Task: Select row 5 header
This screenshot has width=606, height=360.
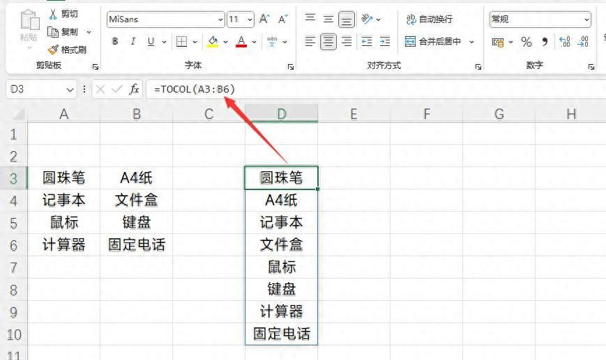Action: (x=13, y=223)
